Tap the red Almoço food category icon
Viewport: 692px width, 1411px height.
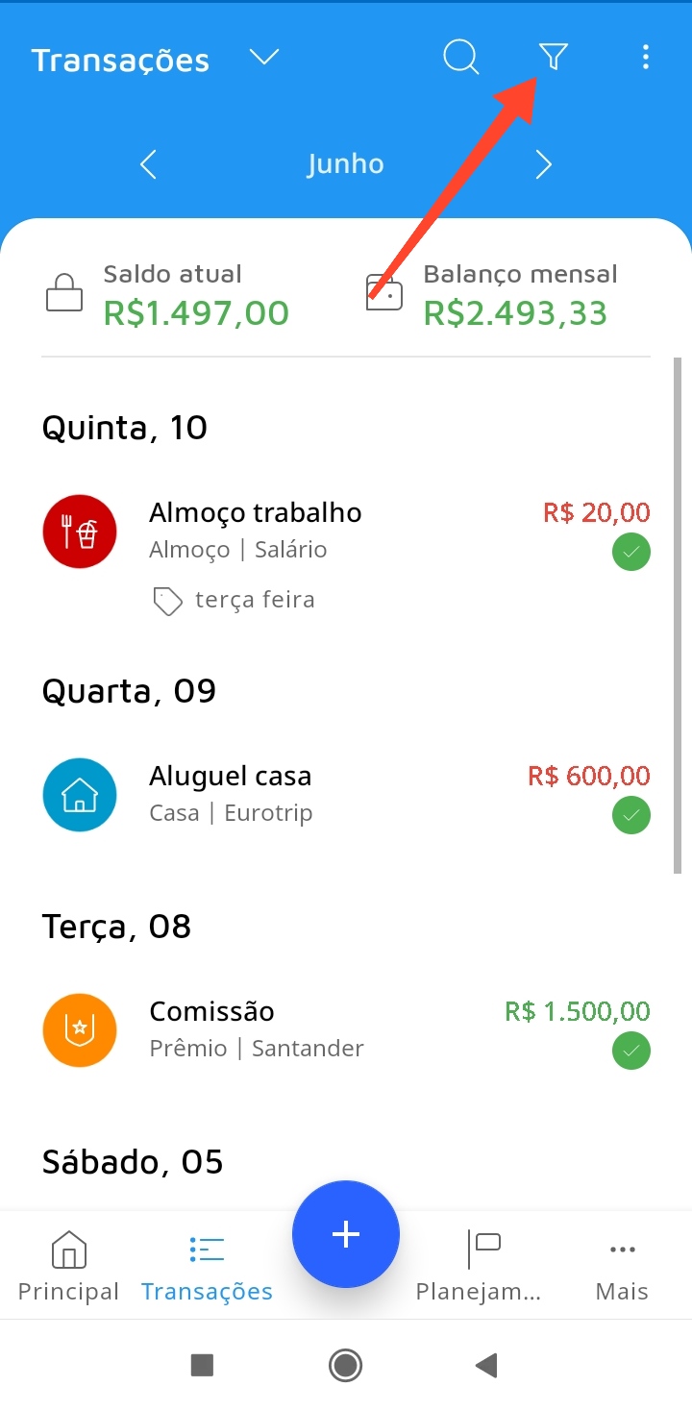[x=80, y=532]
